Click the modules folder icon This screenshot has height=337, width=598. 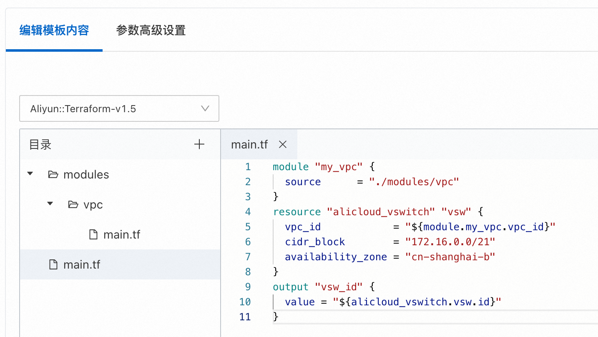[53, 174]
